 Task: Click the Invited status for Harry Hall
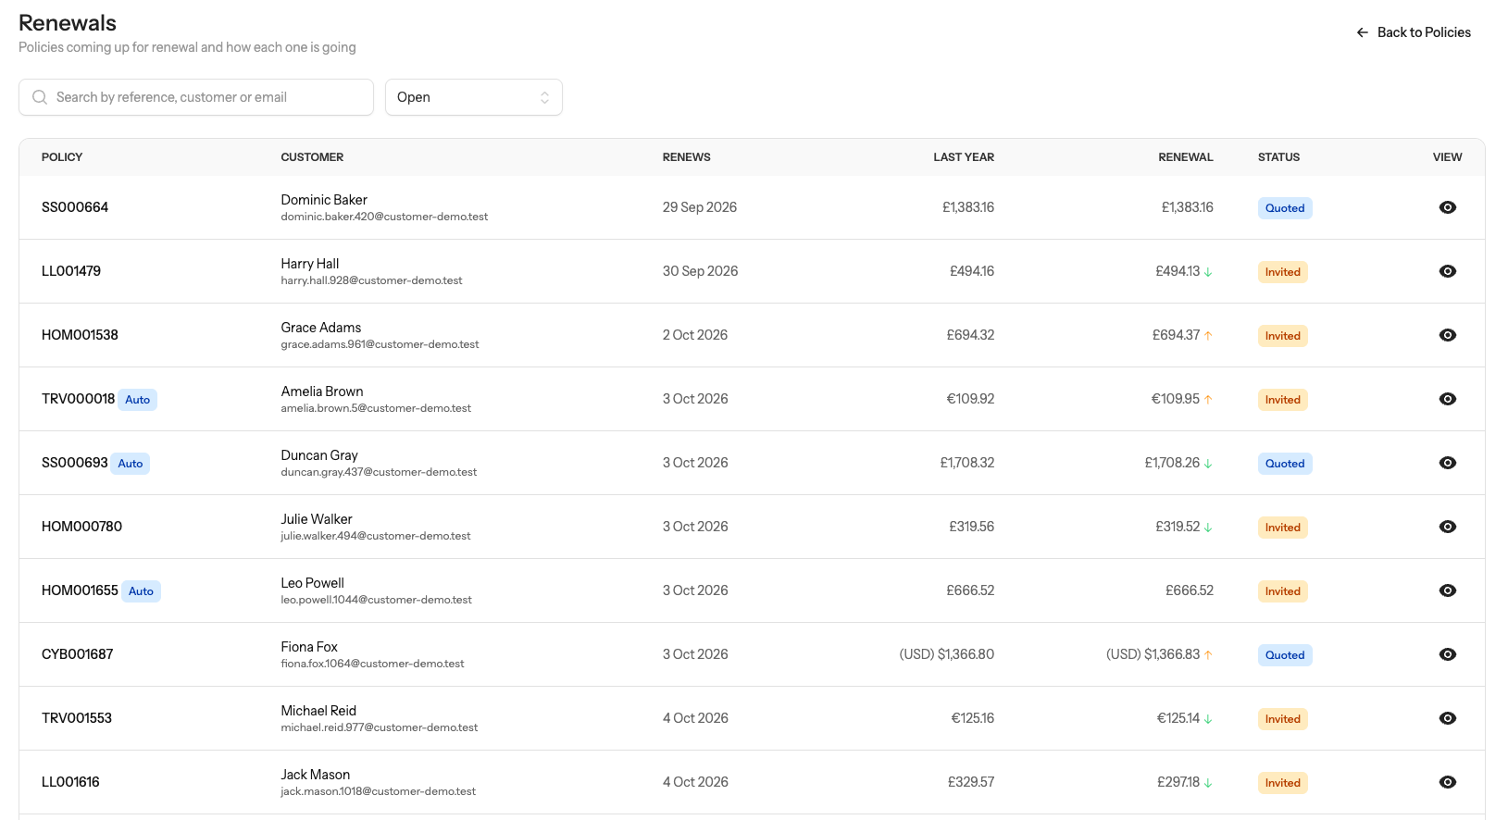pos(1283,272)
